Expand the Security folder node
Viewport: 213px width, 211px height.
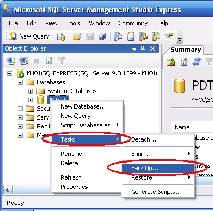20,109
